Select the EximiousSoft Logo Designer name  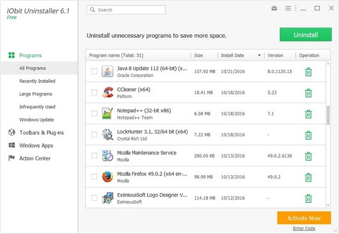pyautogui.click(x=152, y=195)
